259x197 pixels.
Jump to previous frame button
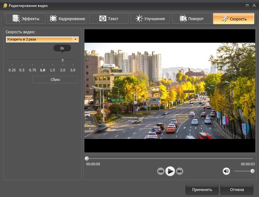point(161,171)
